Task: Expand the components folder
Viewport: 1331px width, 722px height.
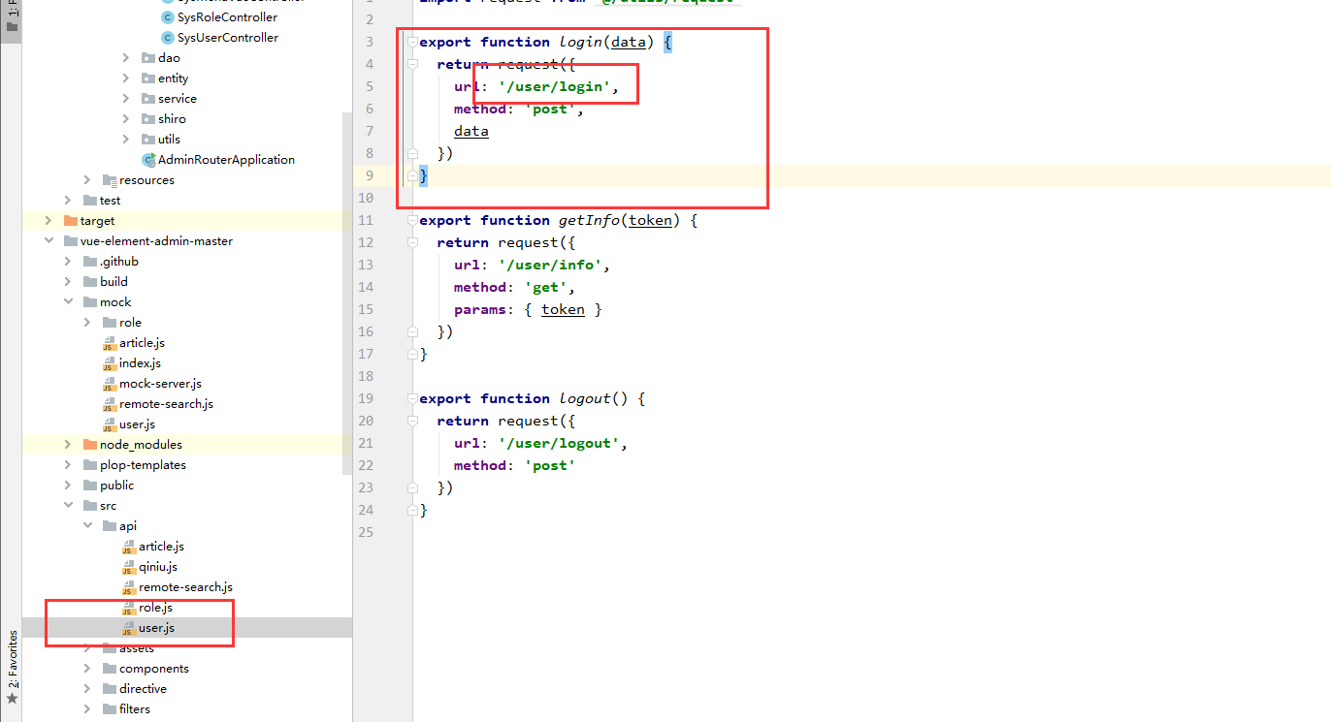Action: pos(87,669)
